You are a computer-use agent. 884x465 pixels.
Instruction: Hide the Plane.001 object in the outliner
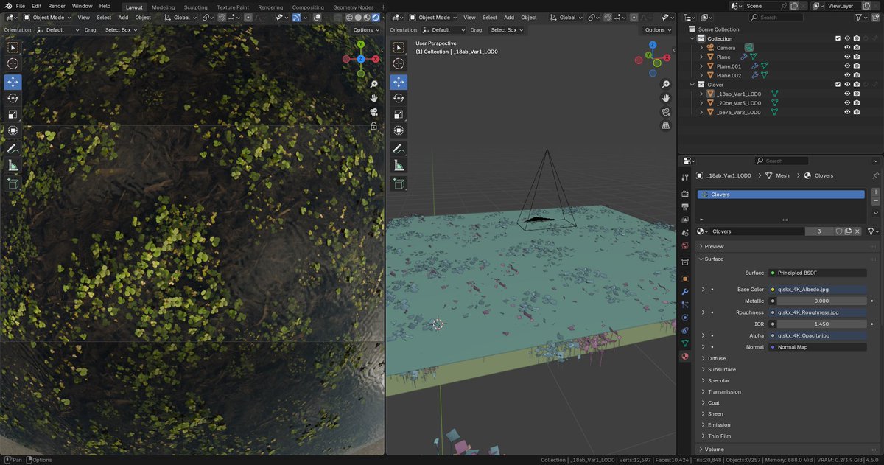pos(847,66)
